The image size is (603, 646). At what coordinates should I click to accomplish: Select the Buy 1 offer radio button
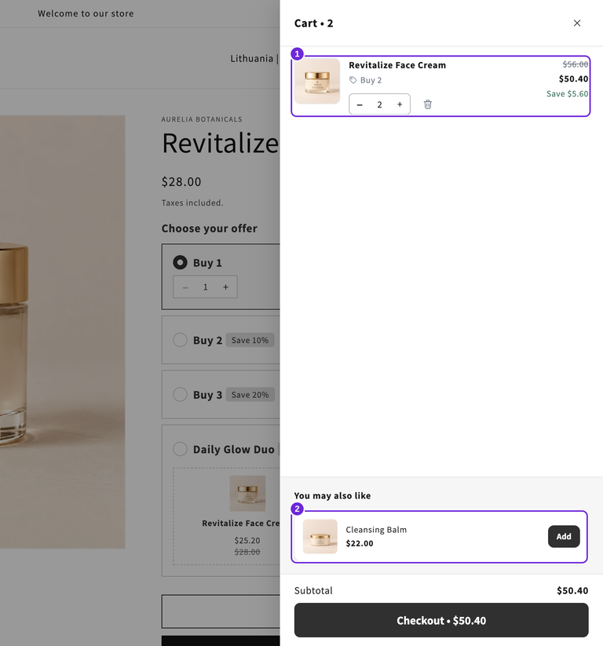[180, 262]
